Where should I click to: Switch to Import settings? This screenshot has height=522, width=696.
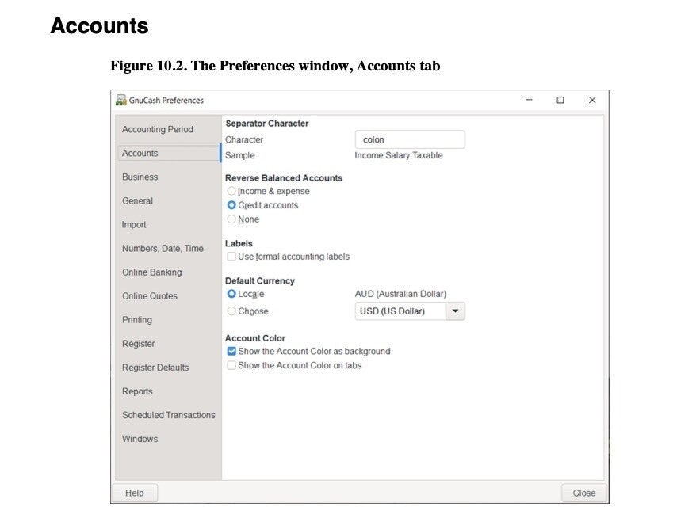134,224
